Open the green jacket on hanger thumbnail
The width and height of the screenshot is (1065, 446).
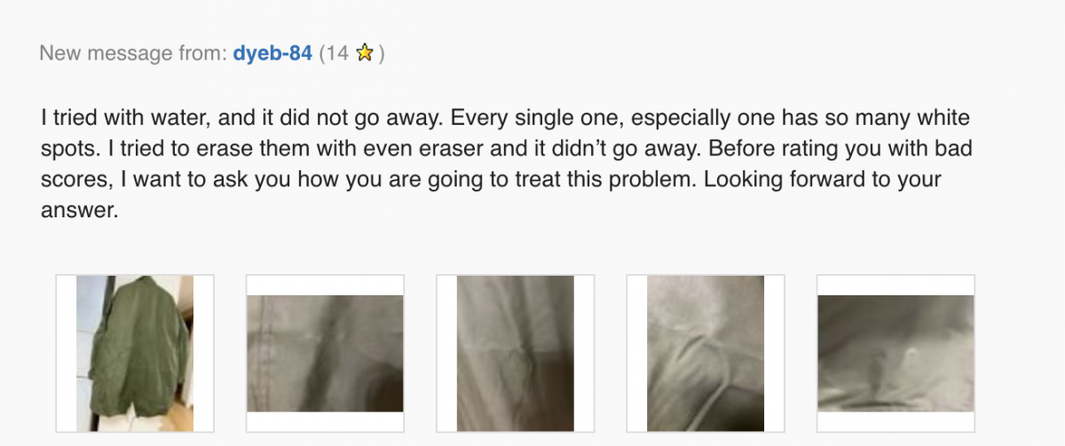click(135, 353)
